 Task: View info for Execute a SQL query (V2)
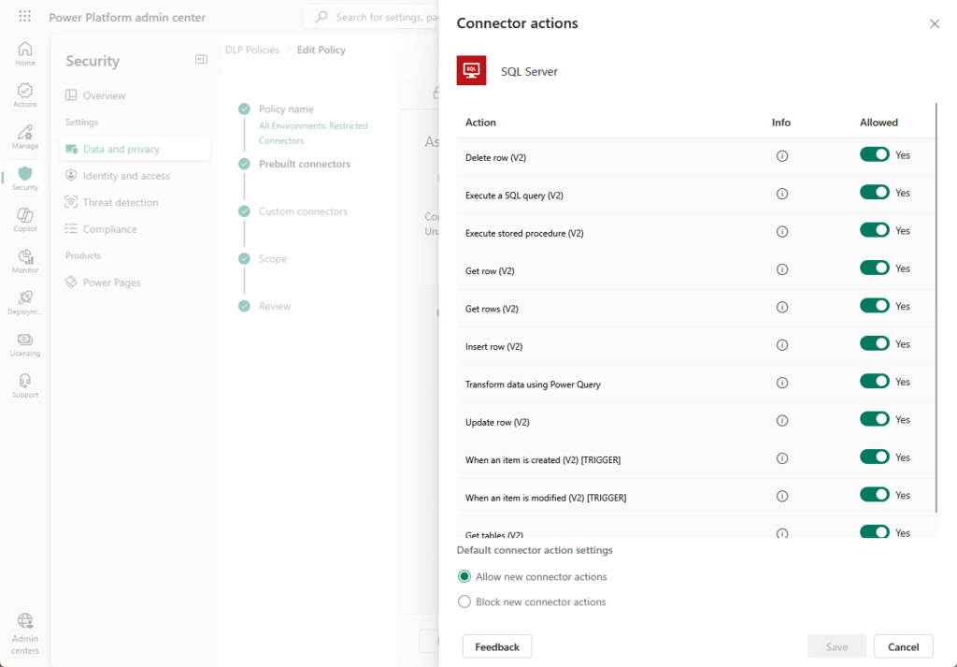(x=782, y=195)
